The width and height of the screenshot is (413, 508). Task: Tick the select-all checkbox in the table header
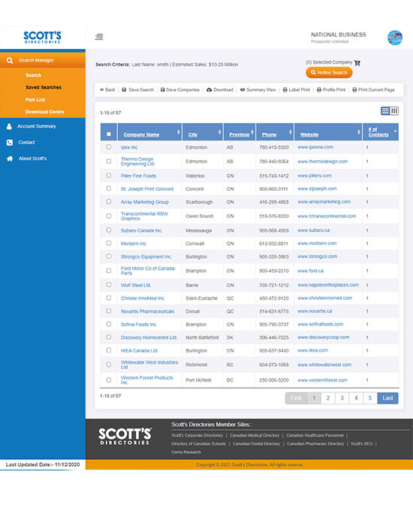click(x=109, y=134)
